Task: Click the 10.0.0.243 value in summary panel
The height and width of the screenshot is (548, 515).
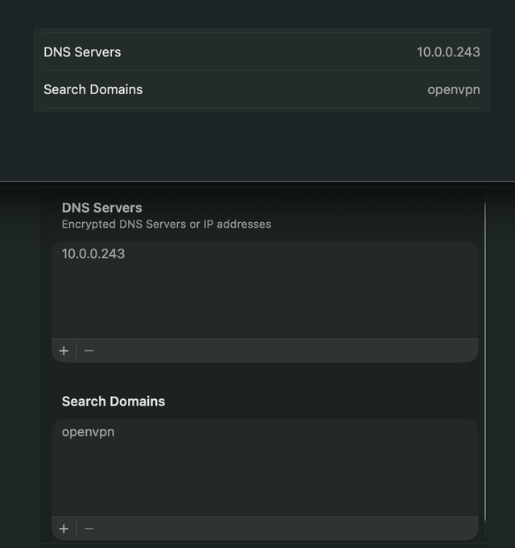Action: click(448, 52)
